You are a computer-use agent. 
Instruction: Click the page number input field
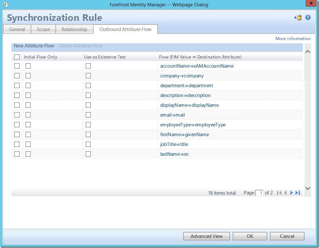[259, 193]
